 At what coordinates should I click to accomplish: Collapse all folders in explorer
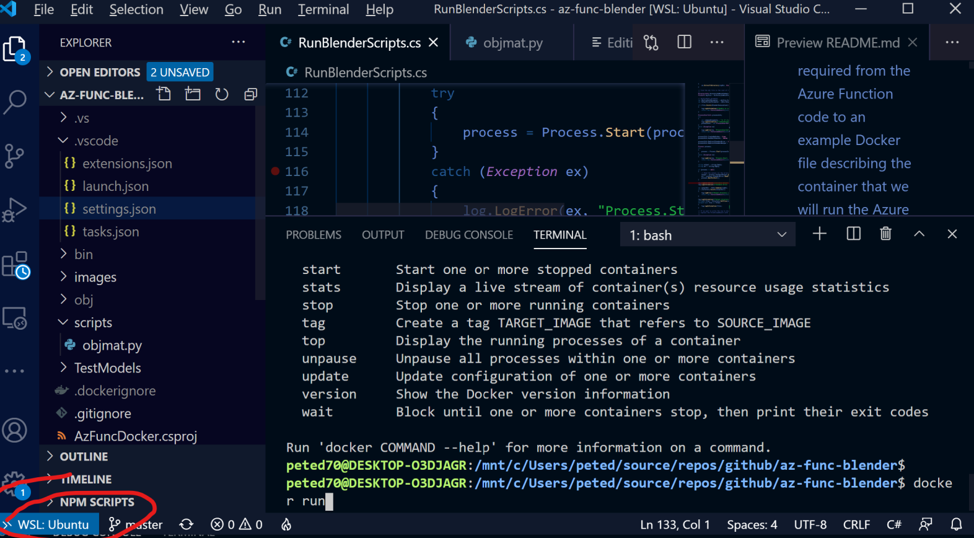click(251, 94)
